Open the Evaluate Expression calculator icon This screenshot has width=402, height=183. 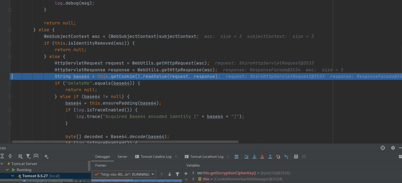296,156
